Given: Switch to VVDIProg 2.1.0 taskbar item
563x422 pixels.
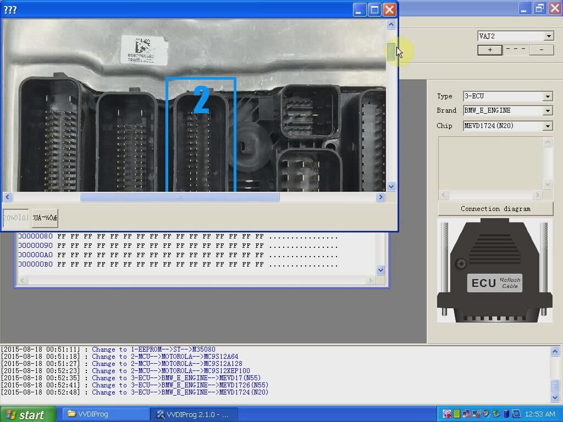Looking at the screenshot, I should (195, 414).
